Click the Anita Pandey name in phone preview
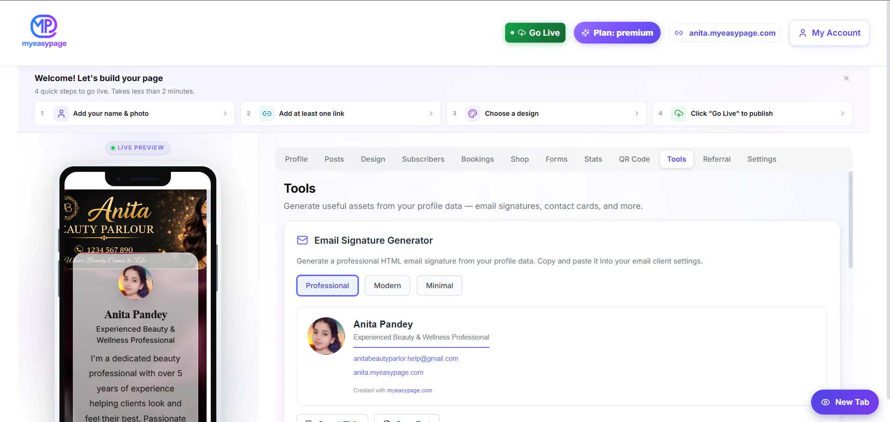The height and width of the screenshot is (422, 890). point(136,315)
